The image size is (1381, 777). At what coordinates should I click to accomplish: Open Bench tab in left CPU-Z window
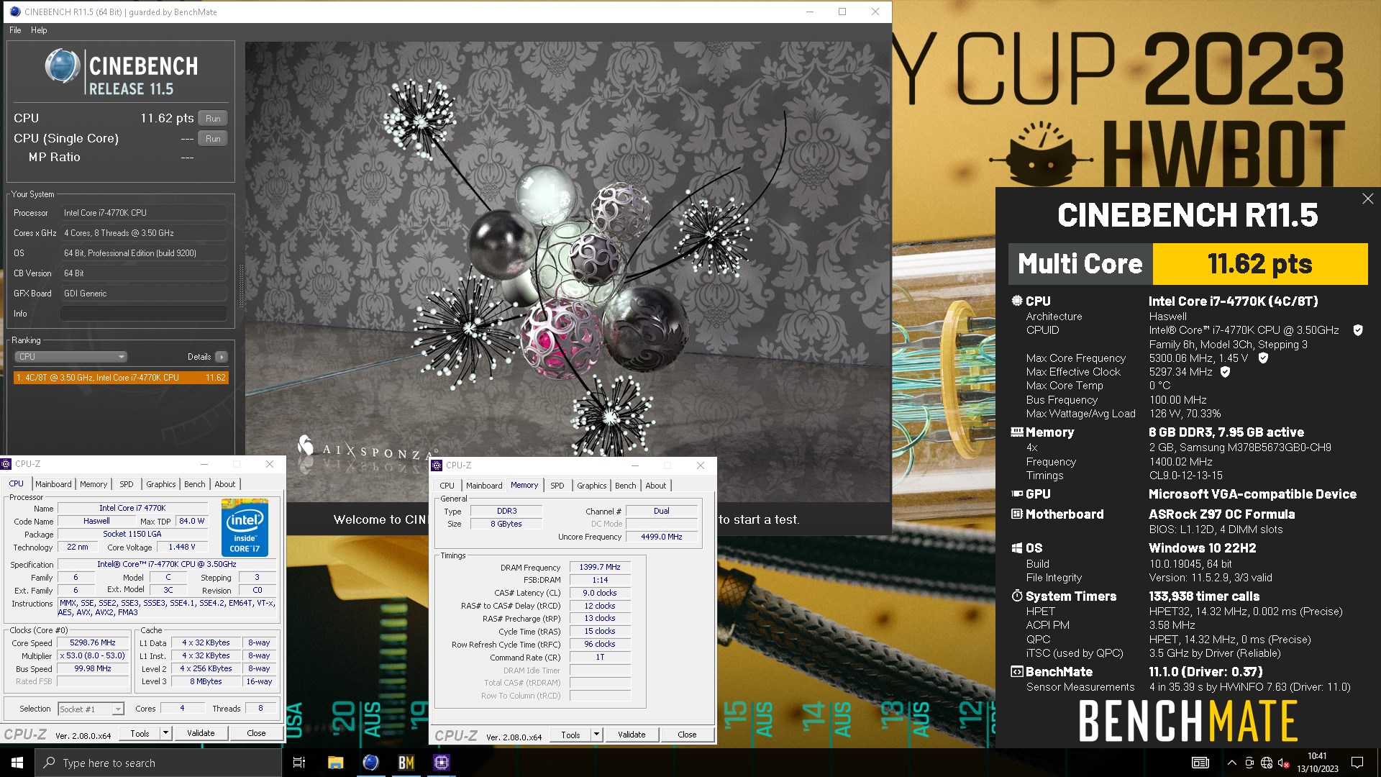(194, 484)
